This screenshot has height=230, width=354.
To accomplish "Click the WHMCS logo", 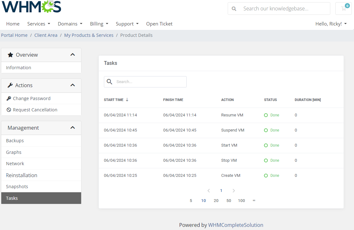I will (x=31, y=6).
